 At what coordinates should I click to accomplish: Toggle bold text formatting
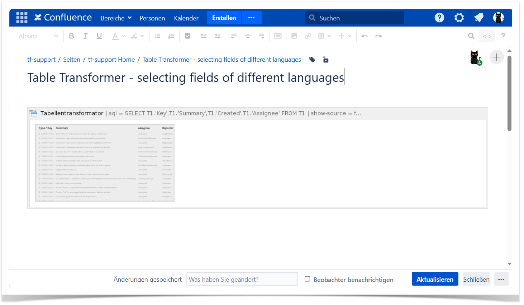click(71, 36)
